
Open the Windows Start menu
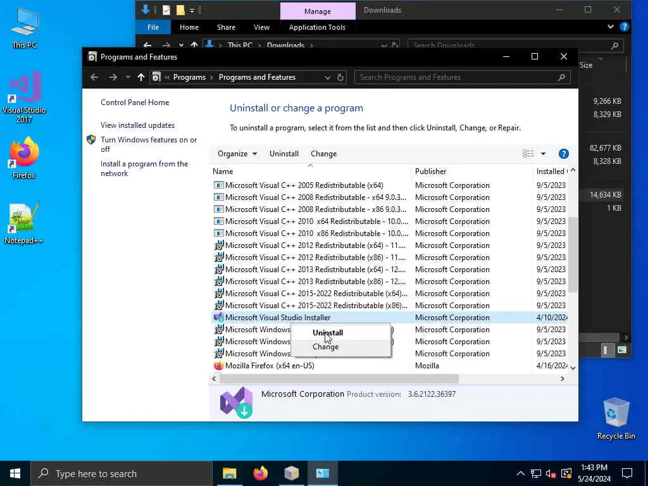15,473
